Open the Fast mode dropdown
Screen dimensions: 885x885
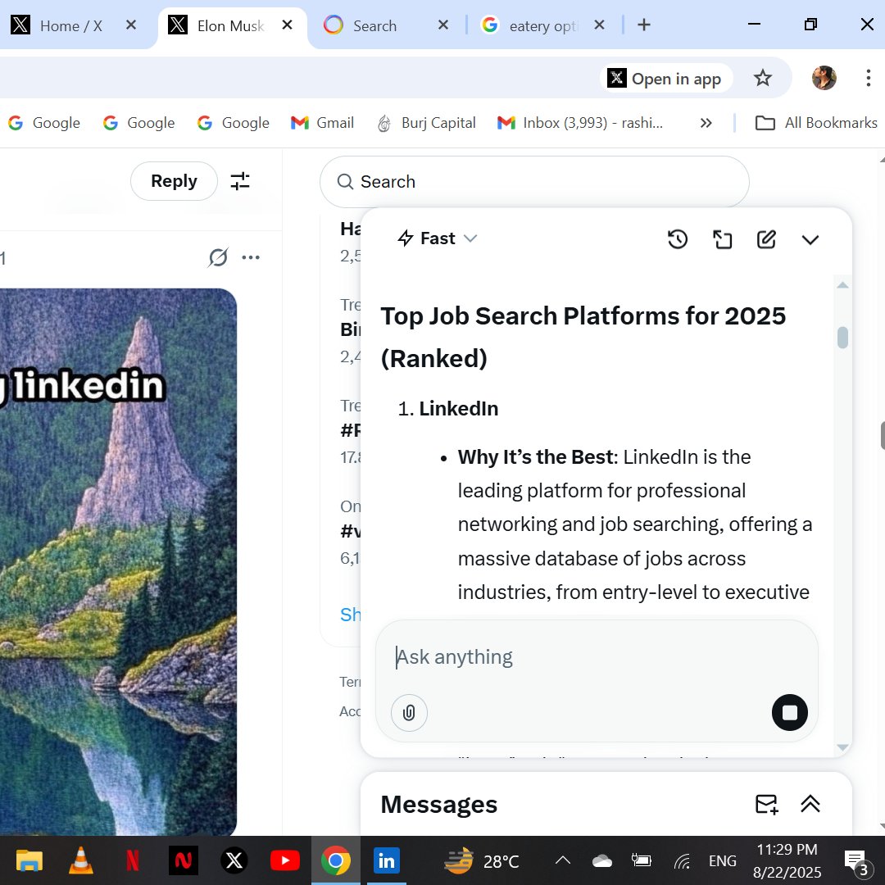pyautogui.click(x=438, y=238)
